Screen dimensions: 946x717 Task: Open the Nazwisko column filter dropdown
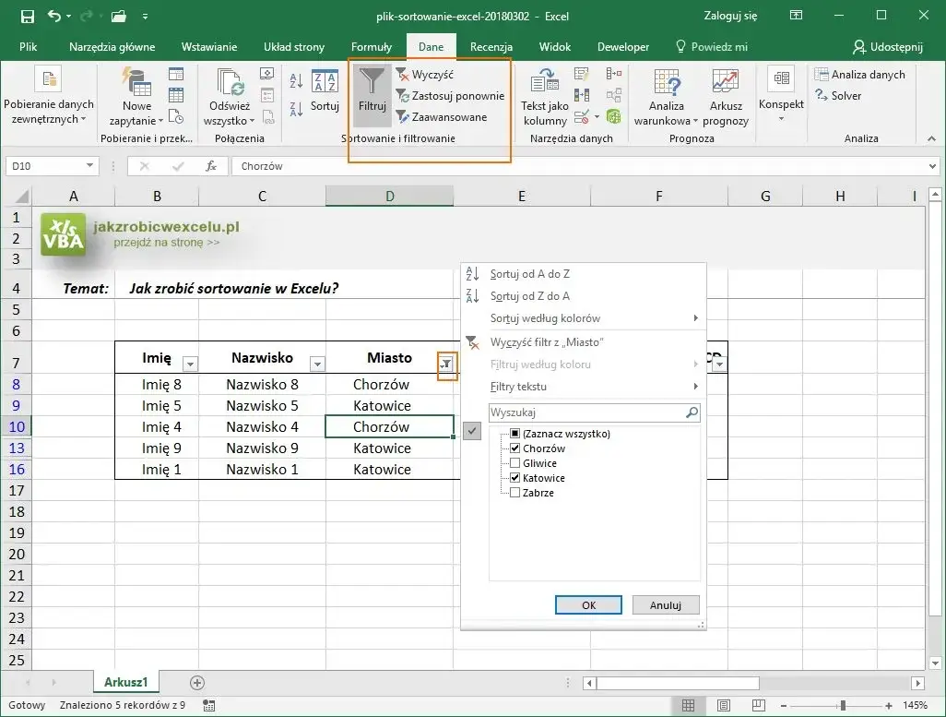[x=317, y=364]
